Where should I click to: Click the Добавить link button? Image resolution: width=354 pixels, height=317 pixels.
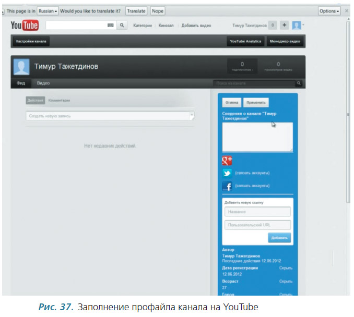(x=279, y=238)
